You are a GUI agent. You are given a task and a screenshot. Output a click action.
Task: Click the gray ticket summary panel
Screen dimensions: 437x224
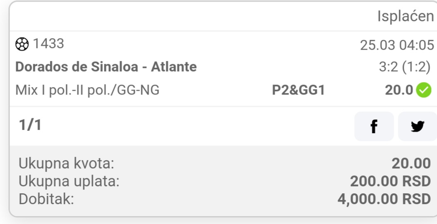[x=223, y=180]
